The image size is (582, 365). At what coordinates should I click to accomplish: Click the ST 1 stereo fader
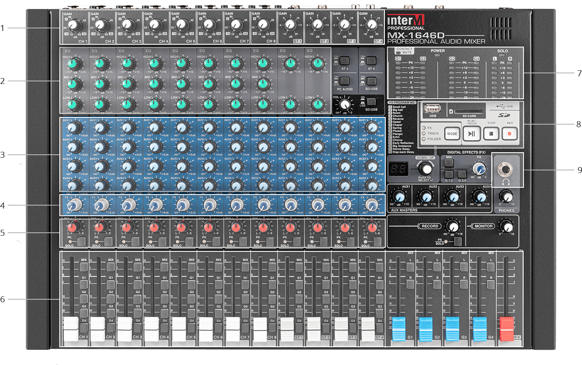click(287, 329)
